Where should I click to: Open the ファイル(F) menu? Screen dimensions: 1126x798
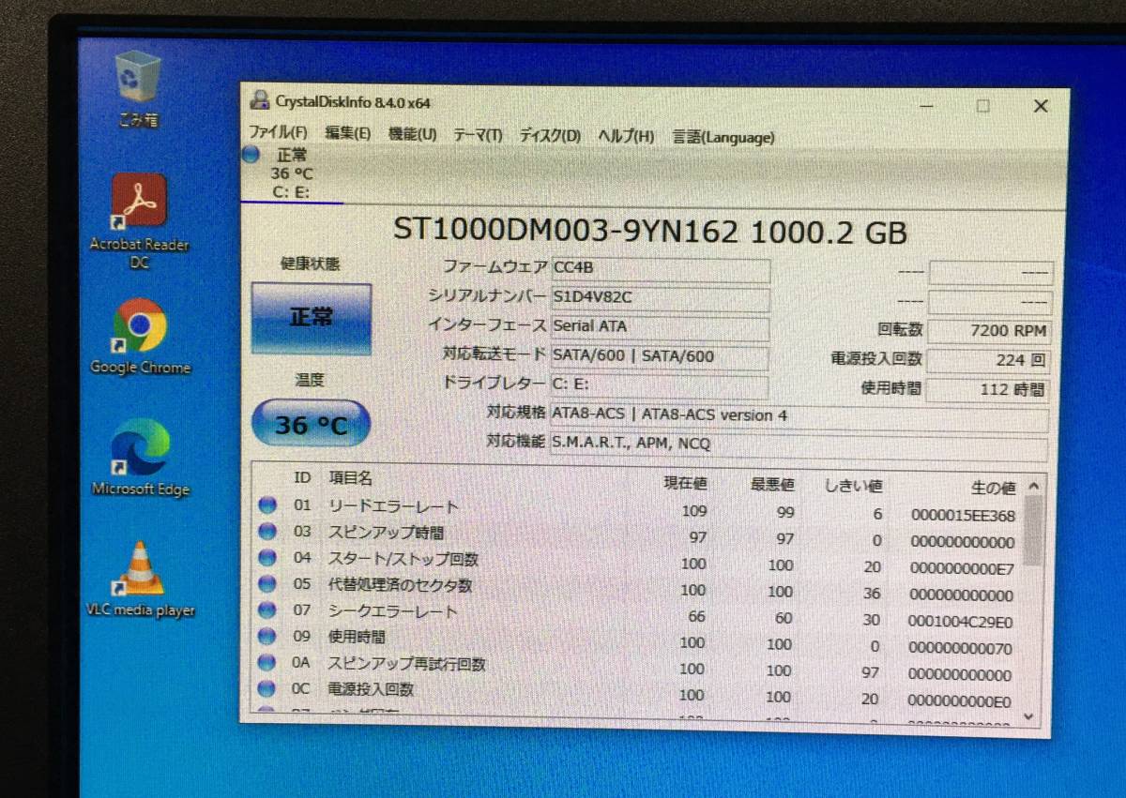[x=278, y=133]
